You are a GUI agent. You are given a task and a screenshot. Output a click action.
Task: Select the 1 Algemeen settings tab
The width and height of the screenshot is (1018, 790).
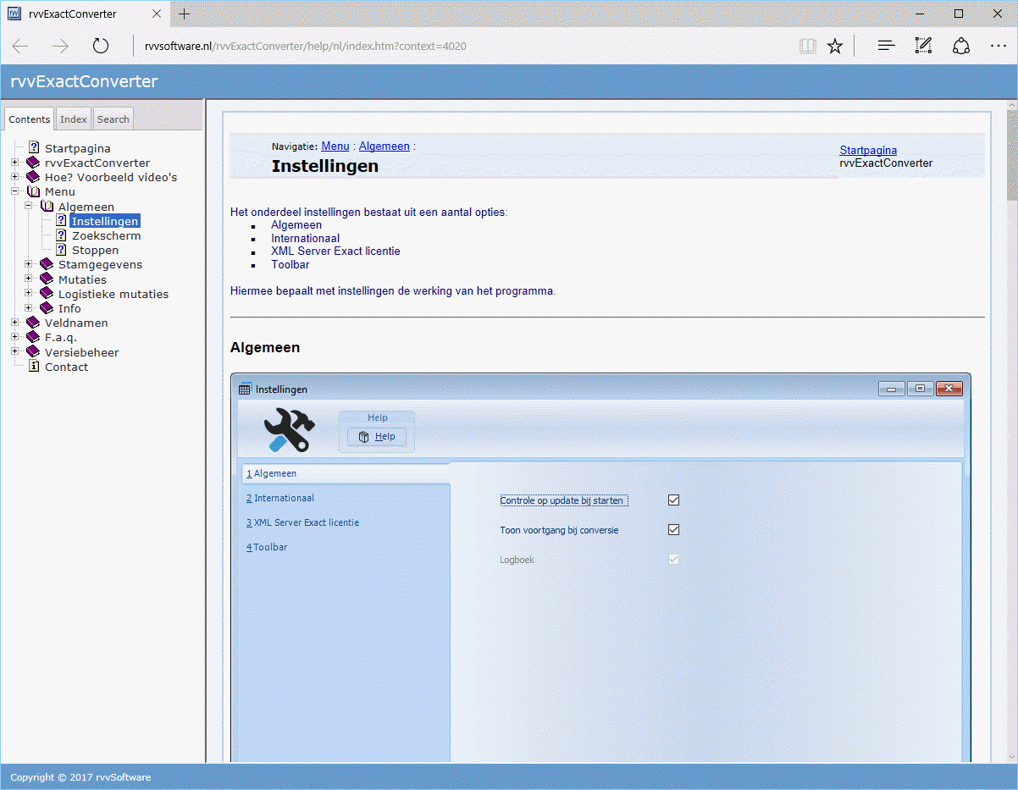click(345, 473)
